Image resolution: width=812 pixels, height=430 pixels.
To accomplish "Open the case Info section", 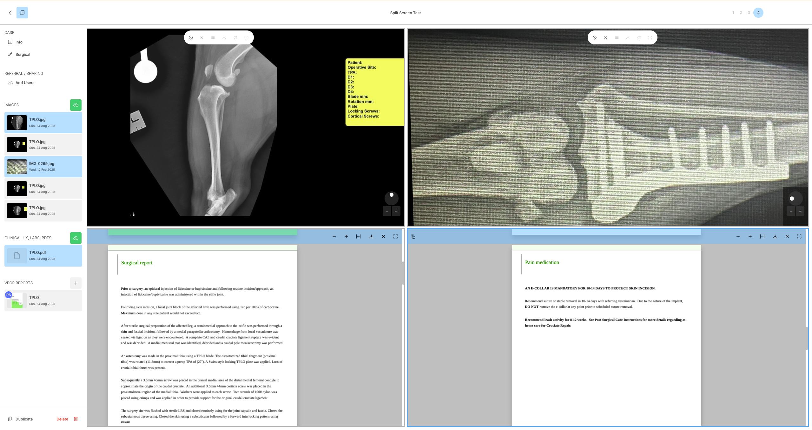I will click(19, 42).
